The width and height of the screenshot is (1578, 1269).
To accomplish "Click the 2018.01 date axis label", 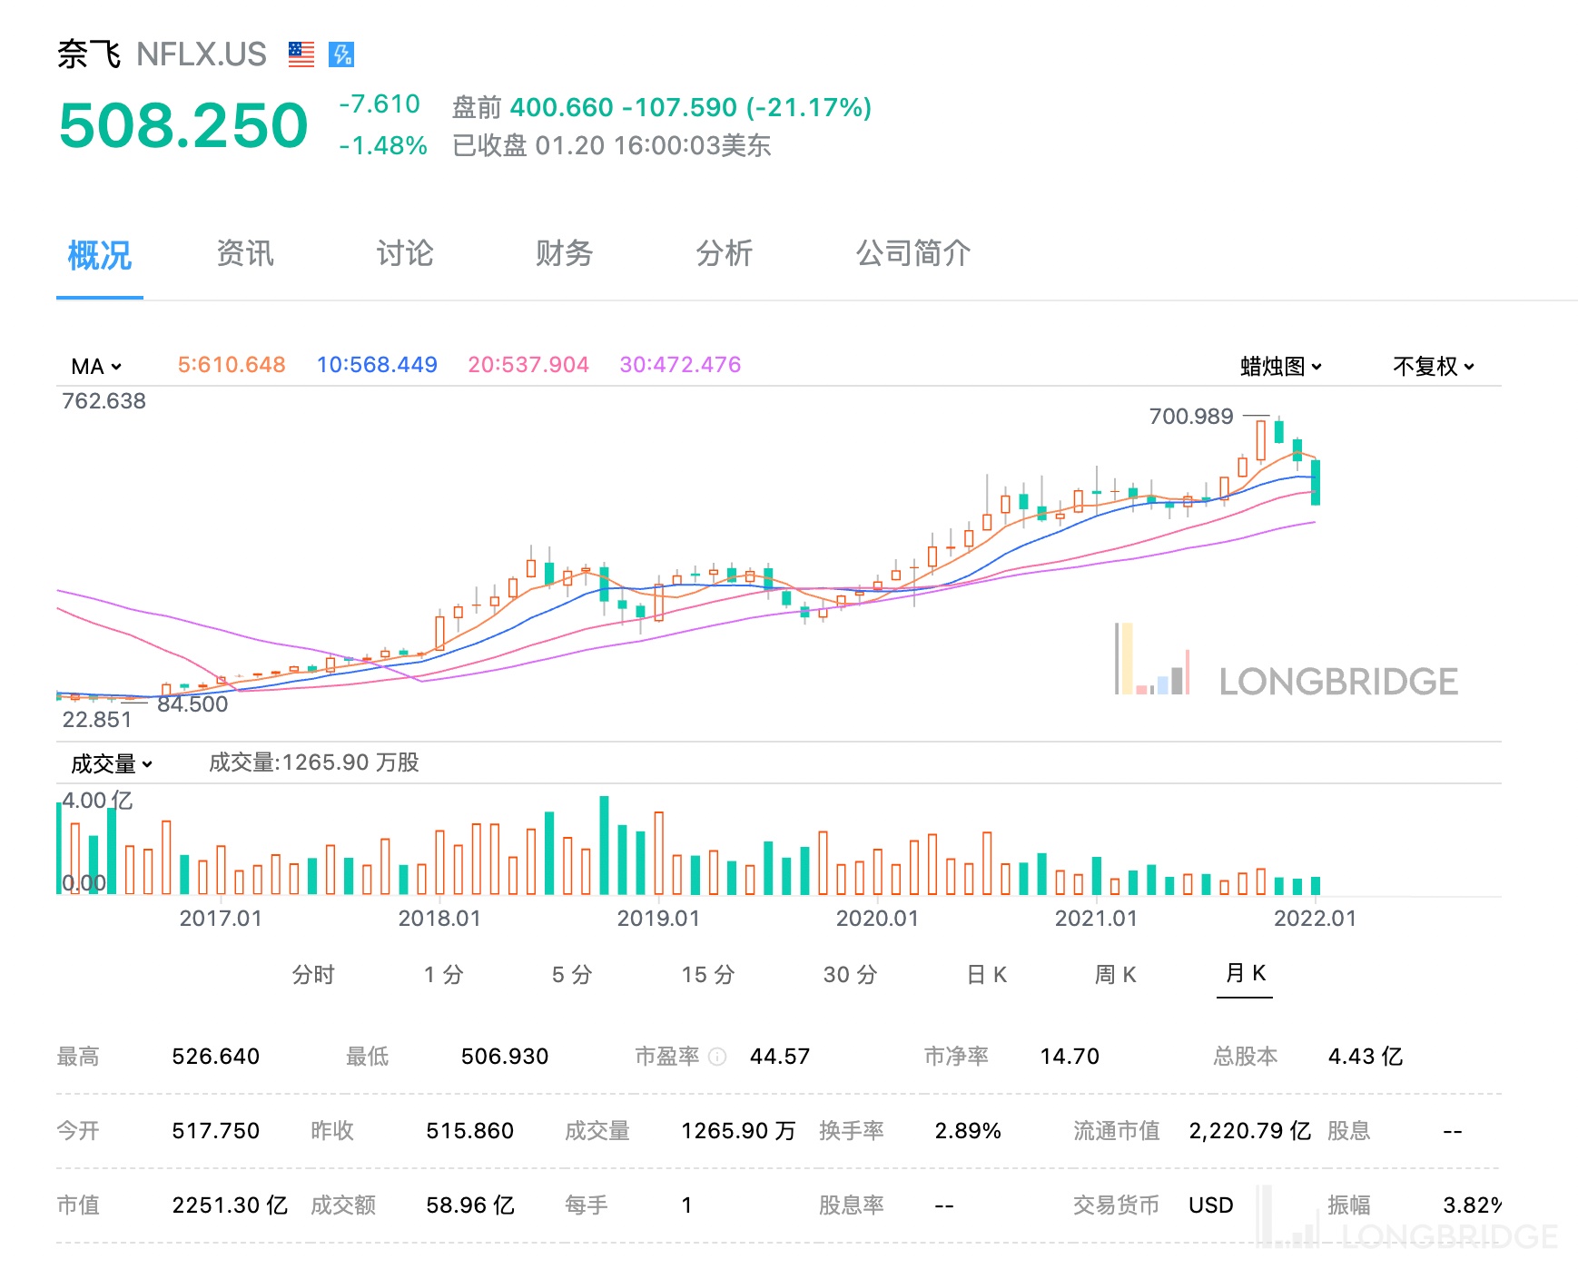I will click(439, 919).
